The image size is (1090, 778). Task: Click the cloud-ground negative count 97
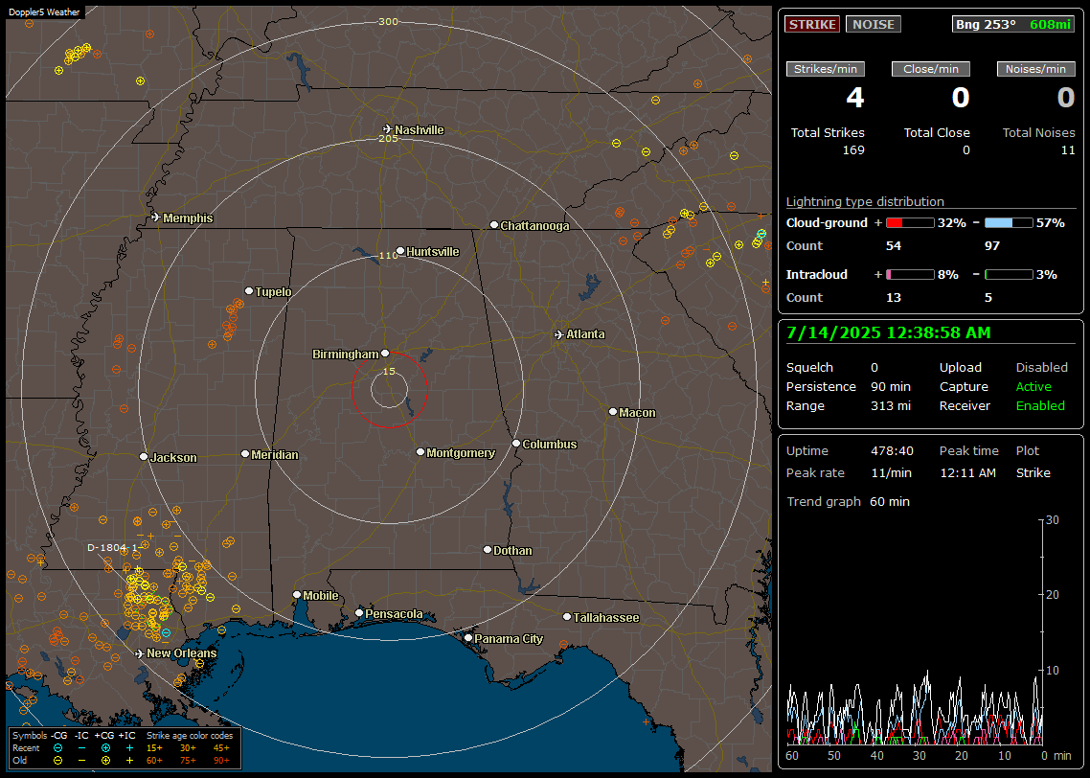[992, 246]
